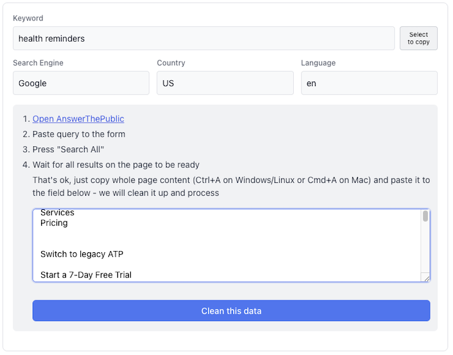Viewport: 453px width, 355px height.
Task: Click the resize handle of the textarea
Action: tap(425, 277)
